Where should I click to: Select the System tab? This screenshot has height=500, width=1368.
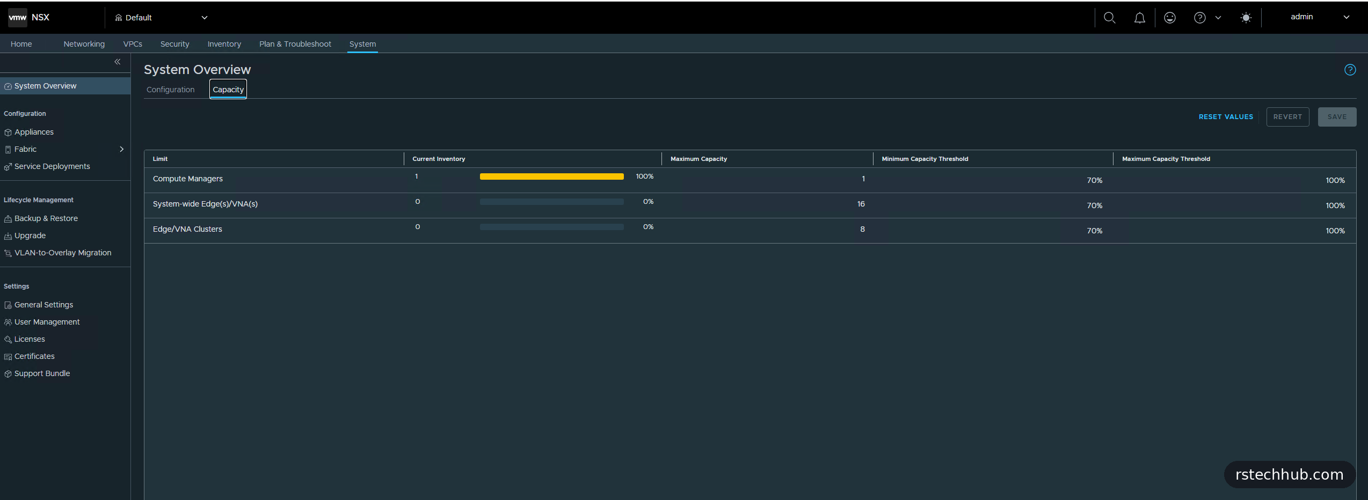(362, 44)
